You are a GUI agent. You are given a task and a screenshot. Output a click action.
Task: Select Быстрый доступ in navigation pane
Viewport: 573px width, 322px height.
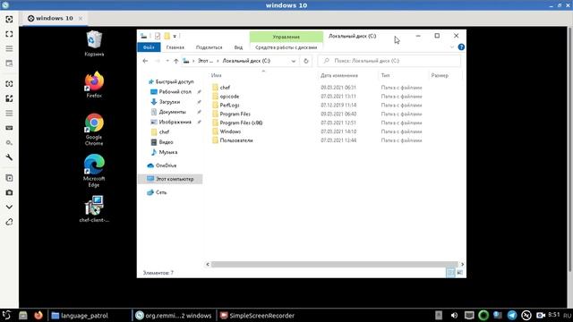tap(171, 81)
